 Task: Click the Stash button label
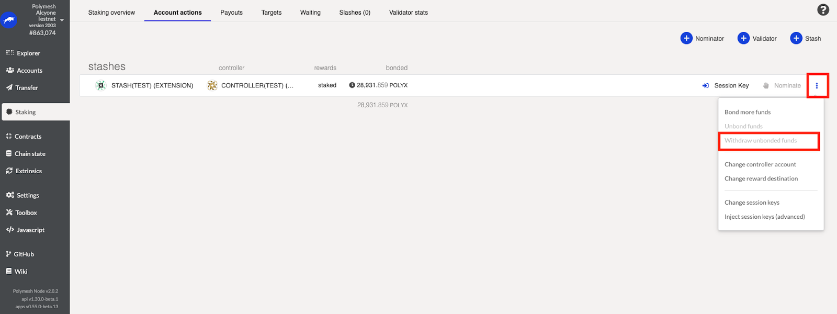pyautogui.click(x=813, y=39)
